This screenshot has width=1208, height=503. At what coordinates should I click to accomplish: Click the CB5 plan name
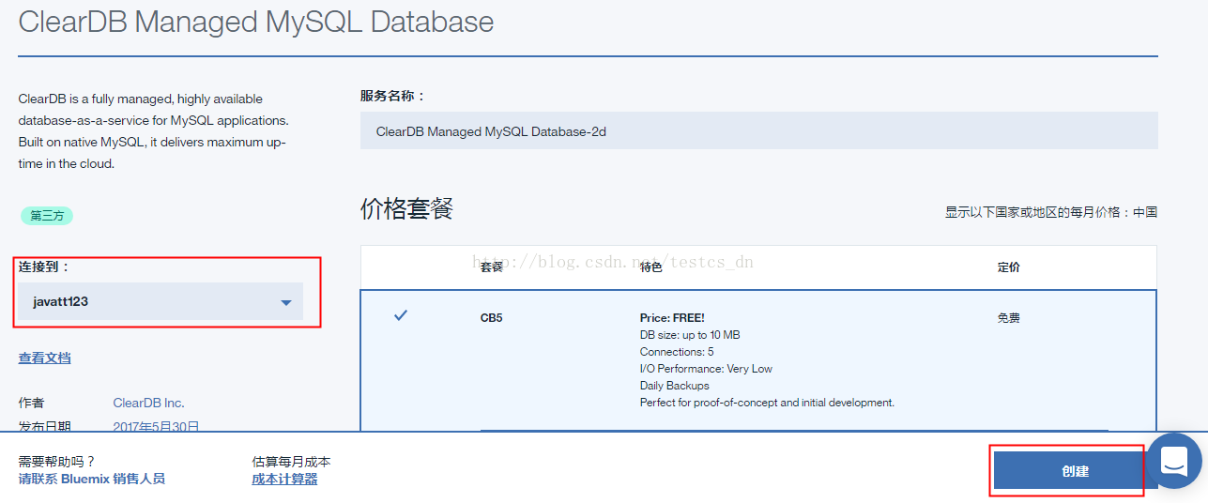tap(491, 318)
